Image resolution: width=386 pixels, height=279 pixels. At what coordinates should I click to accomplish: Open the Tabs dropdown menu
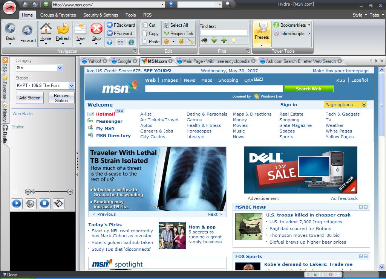click(377, 15)
